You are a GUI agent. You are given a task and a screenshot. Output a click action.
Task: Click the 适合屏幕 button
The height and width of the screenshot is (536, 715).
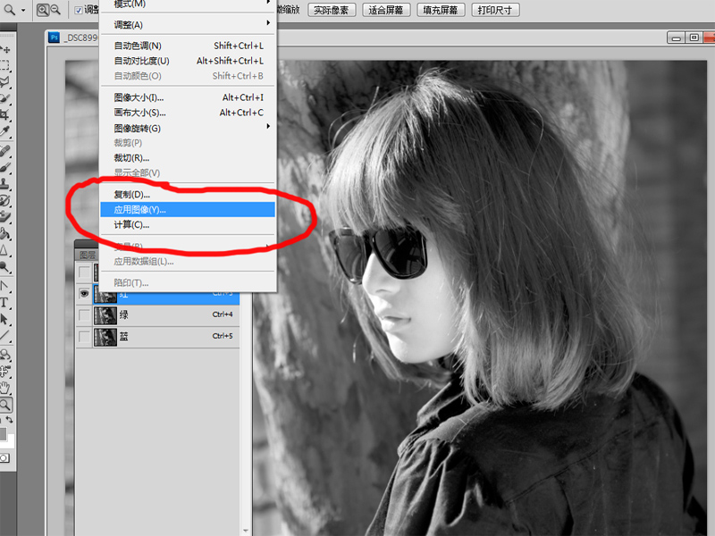[385, 10]
